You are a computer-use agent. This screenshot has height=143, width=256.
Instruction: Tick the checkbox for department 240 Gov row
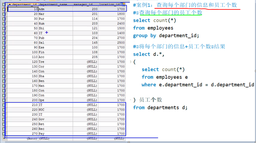pyautogui.click(x=4, y=120)
